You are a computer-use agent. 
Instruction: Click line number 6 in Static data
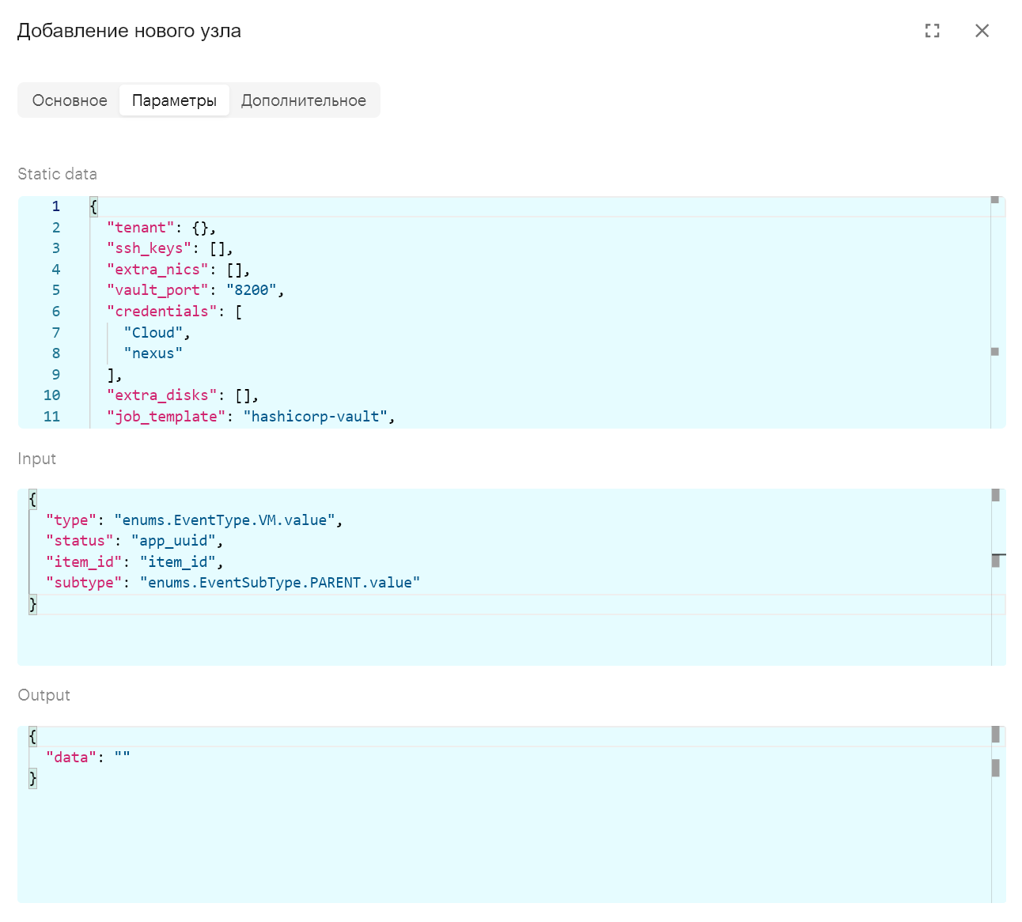click(x=56, y=312)
